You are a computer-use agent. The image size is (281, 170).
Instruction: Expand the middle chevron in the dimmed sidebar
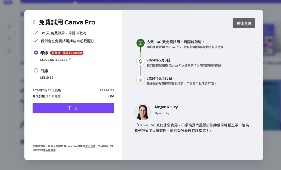(x=10, y=39)
